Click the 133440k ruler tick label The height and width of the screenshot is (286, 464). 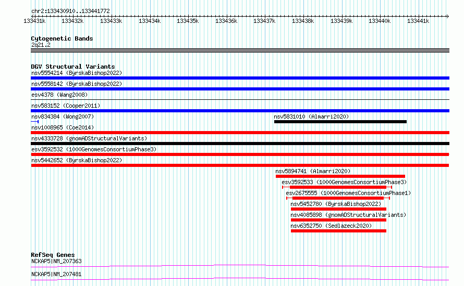point(380,21)
